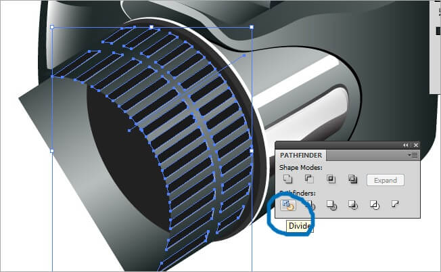Select the Intersect shape mode icon
Screen dimensions: 441x272
[331, 179]
